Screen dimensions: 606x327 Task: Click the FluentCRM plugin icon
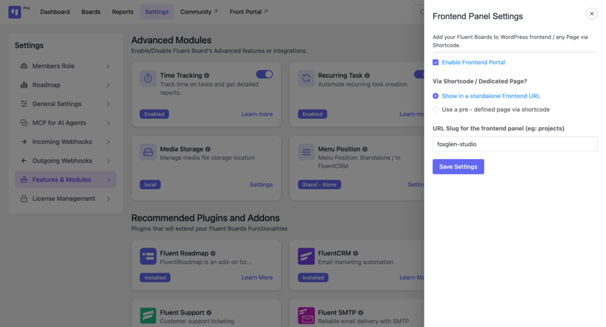[306, 257]
